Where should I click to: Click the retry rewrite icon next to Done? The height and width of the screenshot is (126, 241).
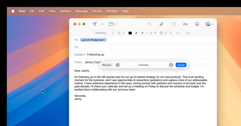[x=171, y=65]
